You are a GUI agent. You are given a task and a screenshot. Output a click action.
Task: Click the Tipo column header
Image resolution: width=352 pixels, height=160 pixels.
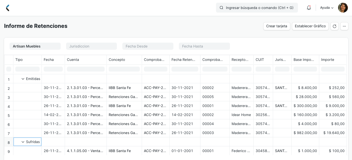(x=20, y=60)
